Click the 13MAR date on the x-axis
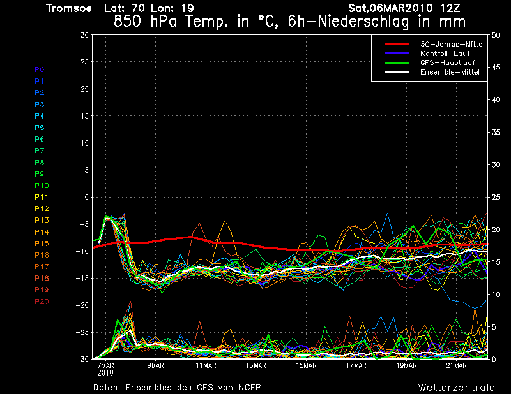The height and width of the screenshot is (394, 511). click(x=256, y=366)
